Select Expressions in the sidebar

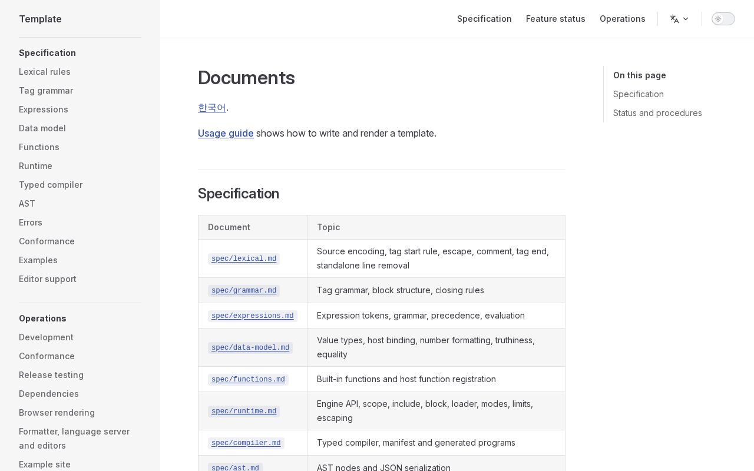(x=44, y=110)
